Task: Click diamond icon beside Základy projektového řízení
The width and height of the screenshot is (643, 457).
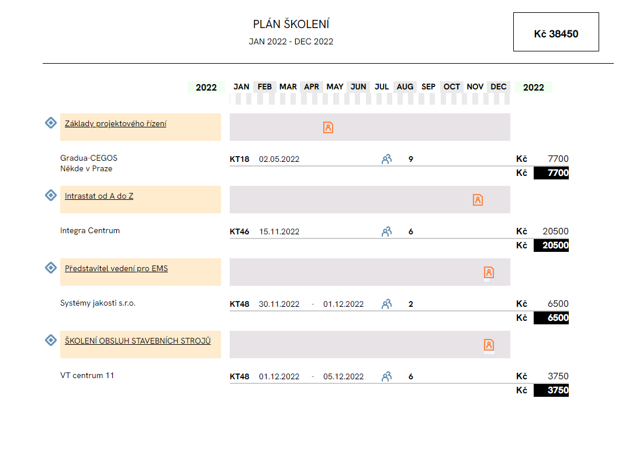Action: click(51, 123)
